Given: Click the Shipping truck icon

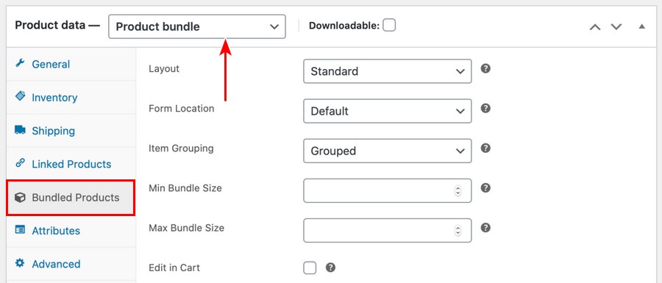Looking at the screenshot, I should coord(20,129).
